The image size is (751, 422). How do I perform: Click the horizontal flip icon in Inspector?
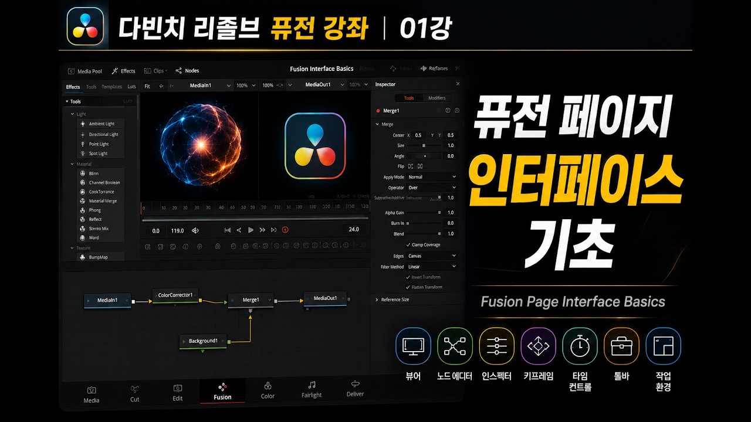(410, 166)
